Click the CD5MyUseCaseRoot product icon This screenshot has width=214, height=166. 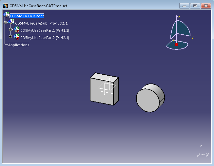7,15
